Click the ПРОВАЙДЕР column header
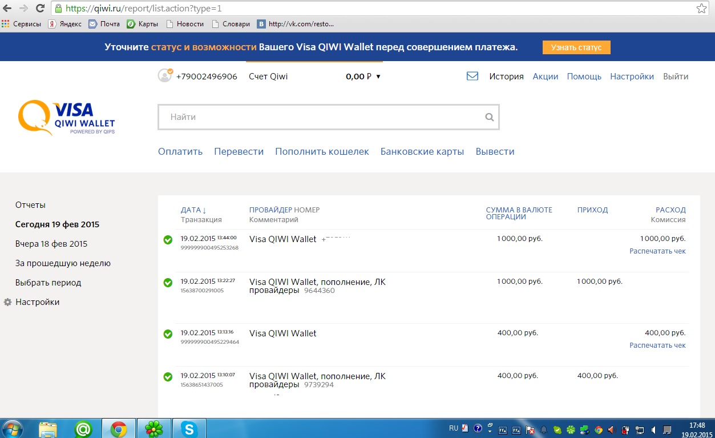This screenshot has height=438, width=715. (270, 210)
